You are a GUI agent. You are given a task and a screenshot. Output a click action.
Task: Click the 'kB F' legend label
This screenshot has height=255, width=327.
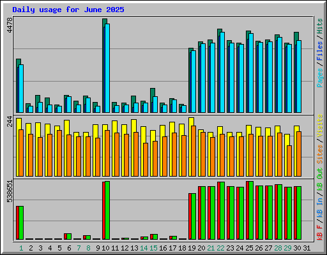click(320, 233)
